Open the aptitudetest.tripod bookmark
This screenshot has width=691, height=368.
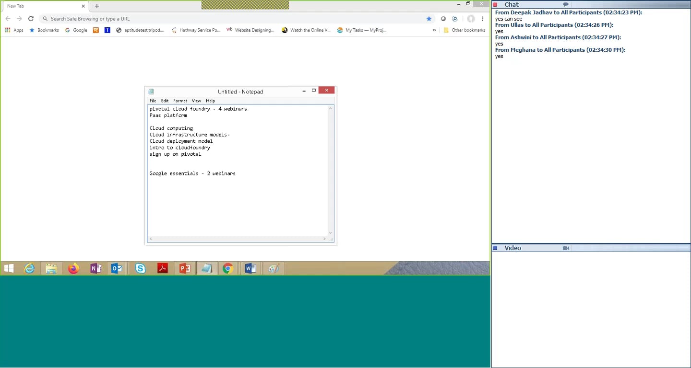(x=140, y=30)
